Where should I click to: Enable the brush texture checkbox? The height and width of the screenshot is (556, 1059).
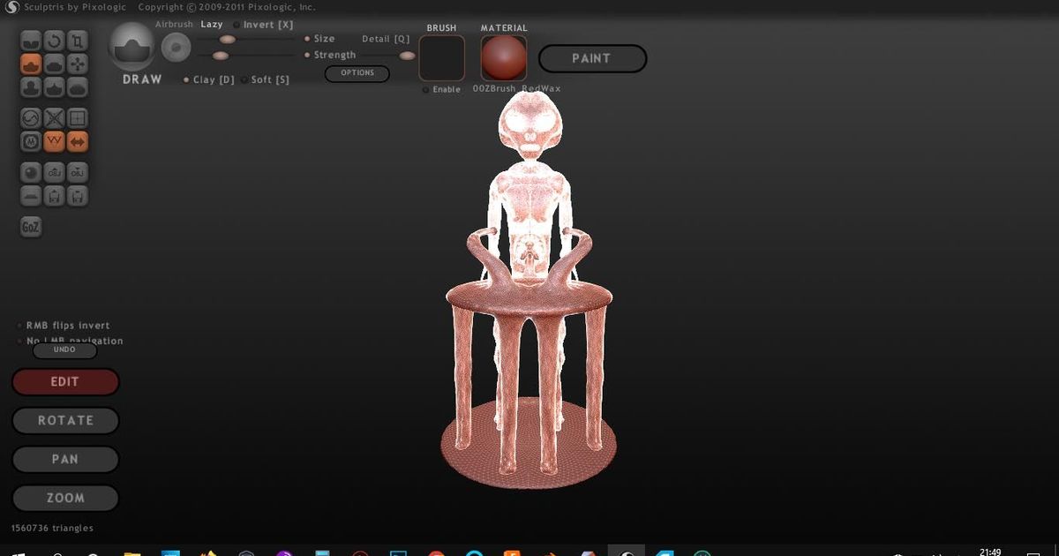(425, 89)
